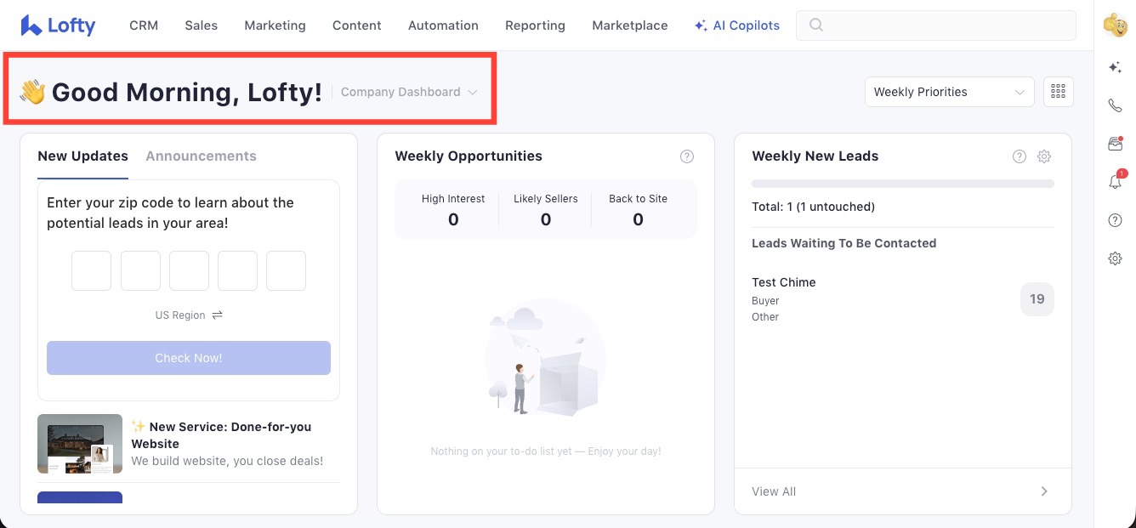Viewport: 1136px width, 528px height.
Task: Open the Marketing menu
Action: click(275, 26)
